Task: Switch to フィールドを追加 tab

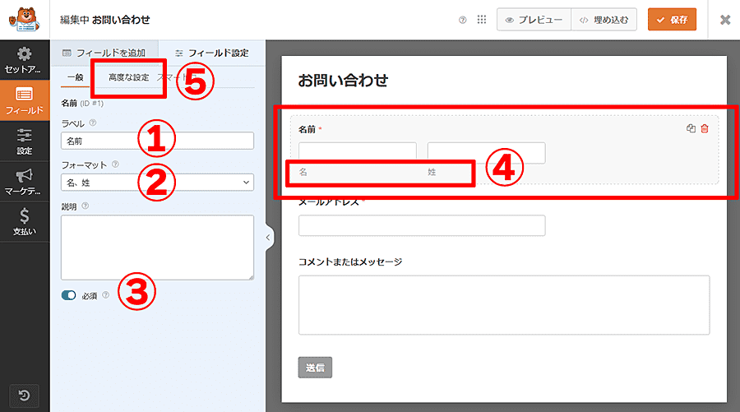Action: [104, 53]
